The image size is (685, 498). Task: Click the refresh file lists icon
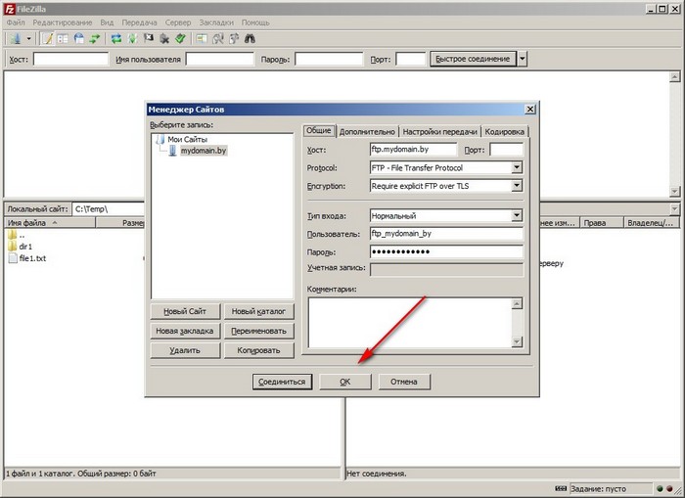click(115, 39)
